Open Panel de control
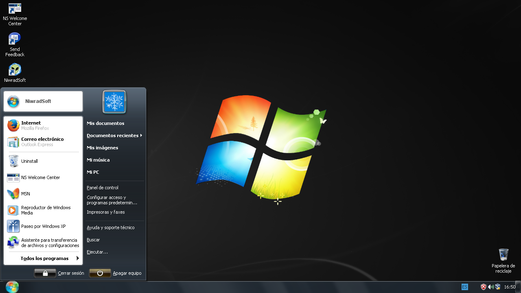 point(103,188)
